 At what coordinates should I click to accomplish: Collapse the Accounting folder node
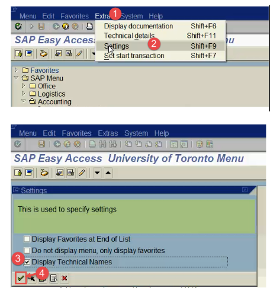tap(24, 101)
